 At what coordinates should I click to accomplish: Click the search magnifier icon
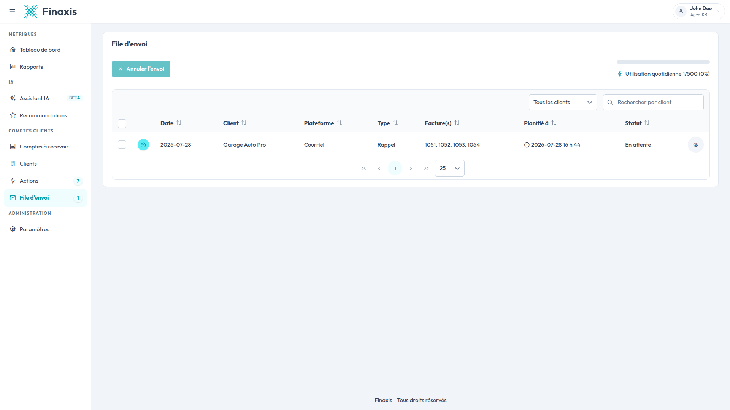pos(610,102)
